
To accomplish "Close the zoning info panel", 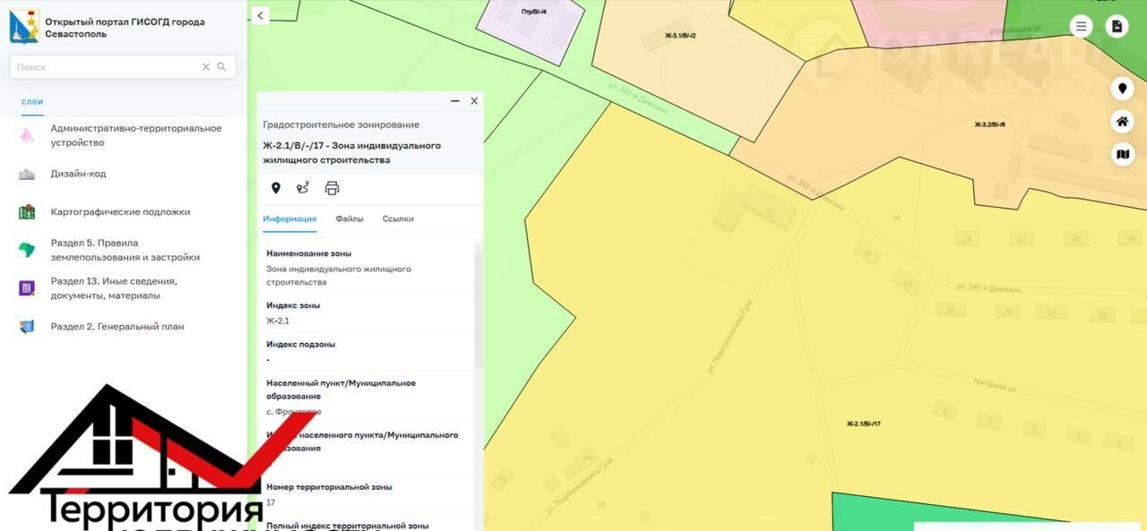I will 474,101.
